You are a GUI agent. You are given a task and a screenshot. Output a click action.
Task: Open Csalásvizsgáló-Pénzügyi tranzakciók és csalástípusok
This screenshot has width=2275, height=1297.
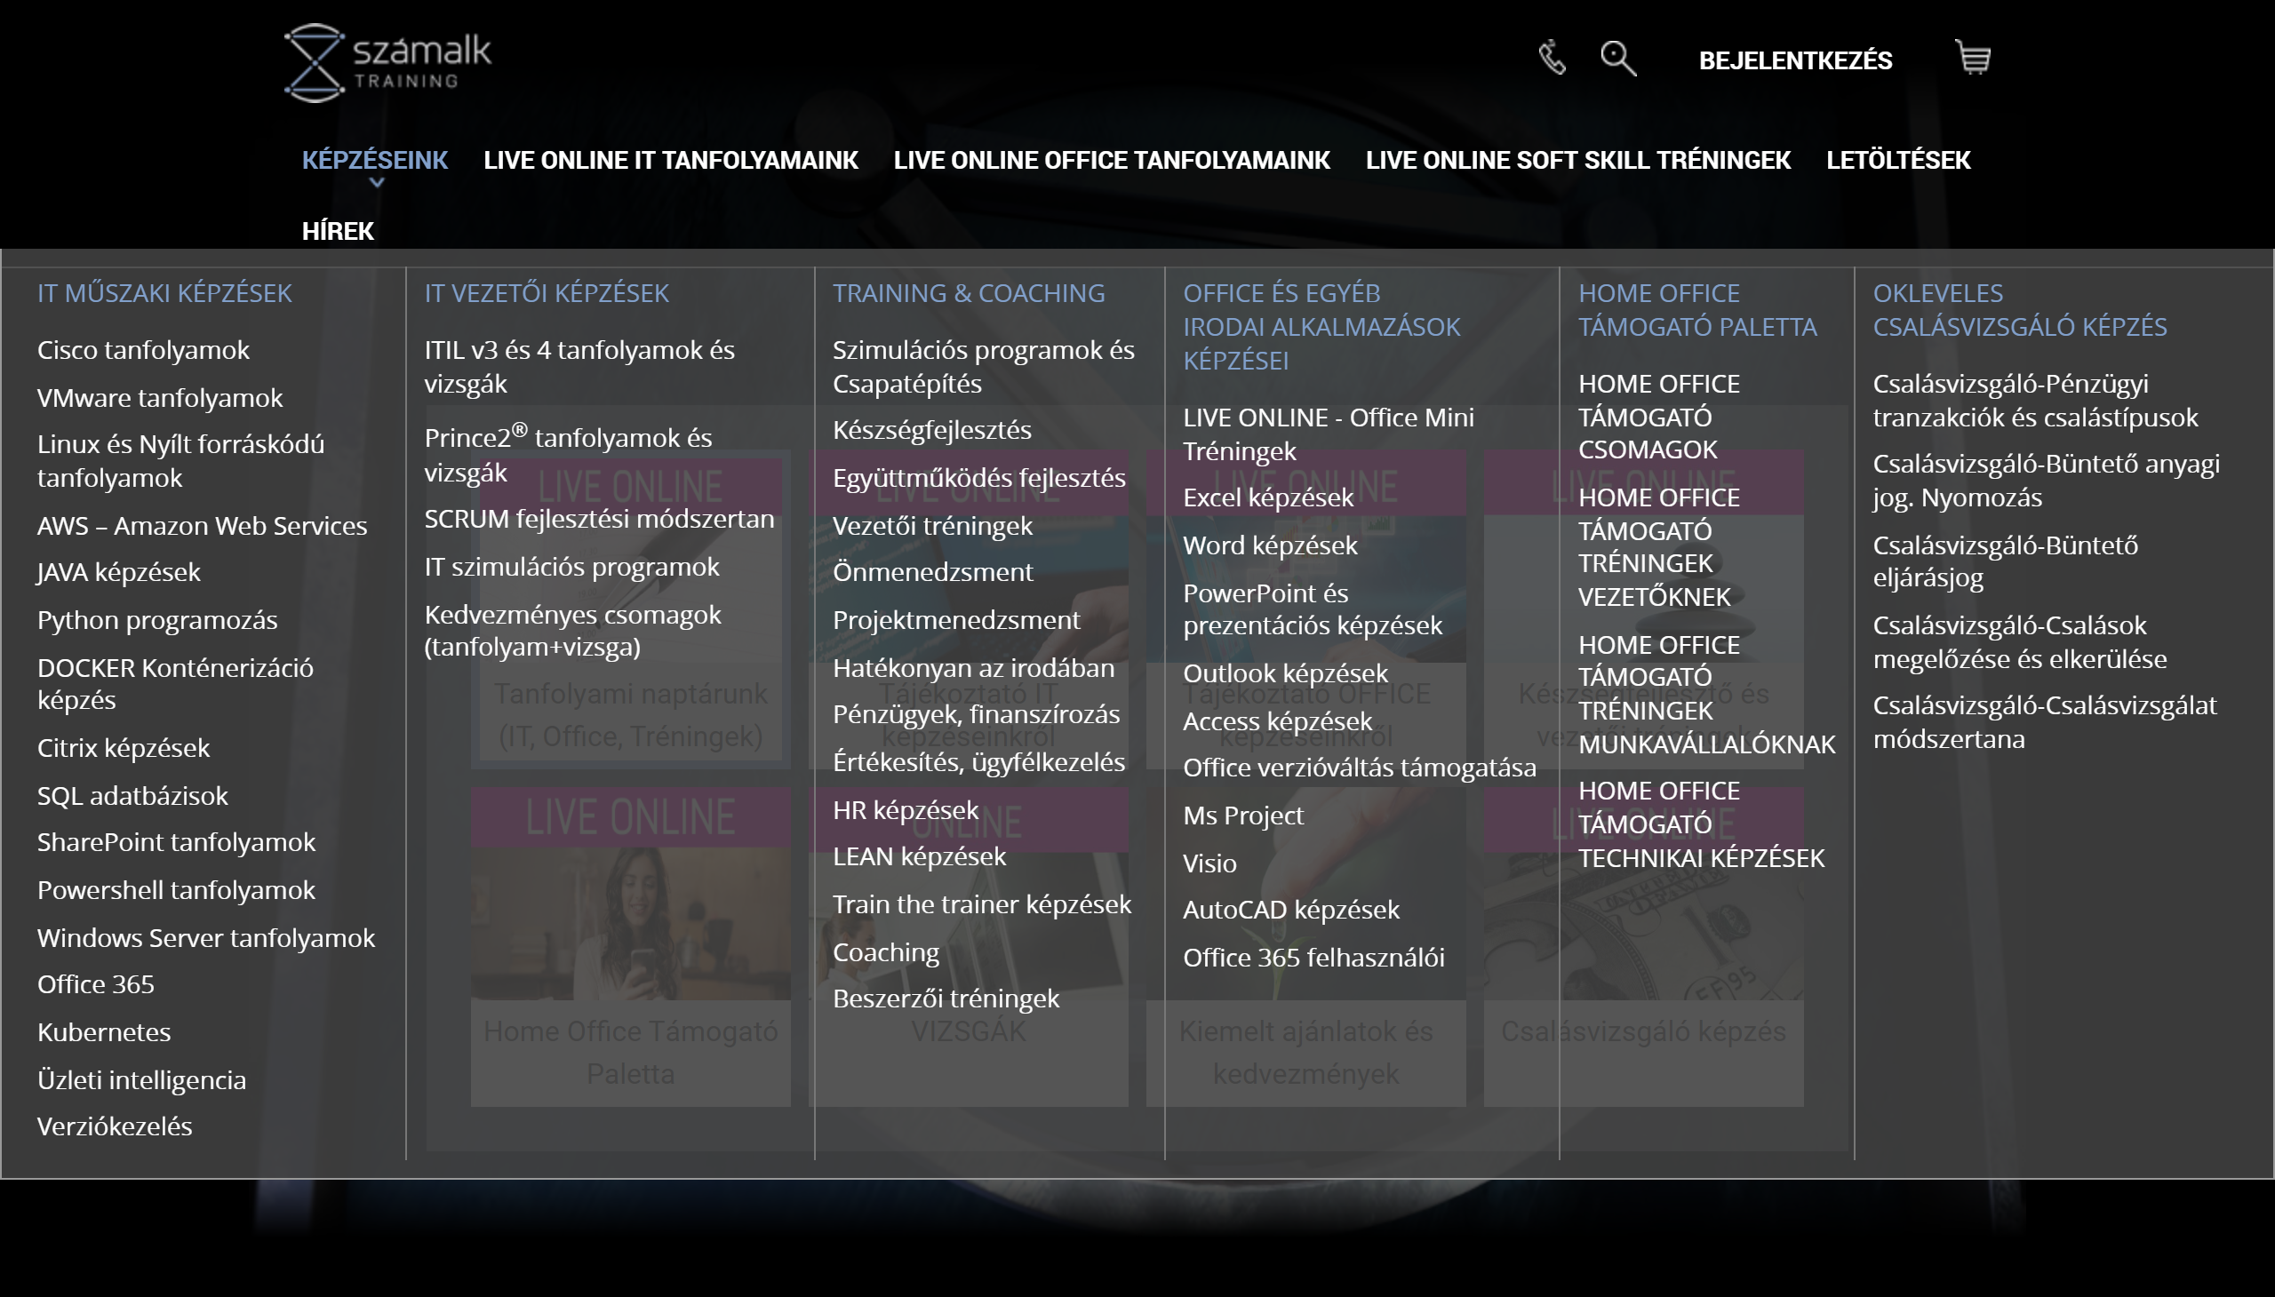pos(2035,401)
